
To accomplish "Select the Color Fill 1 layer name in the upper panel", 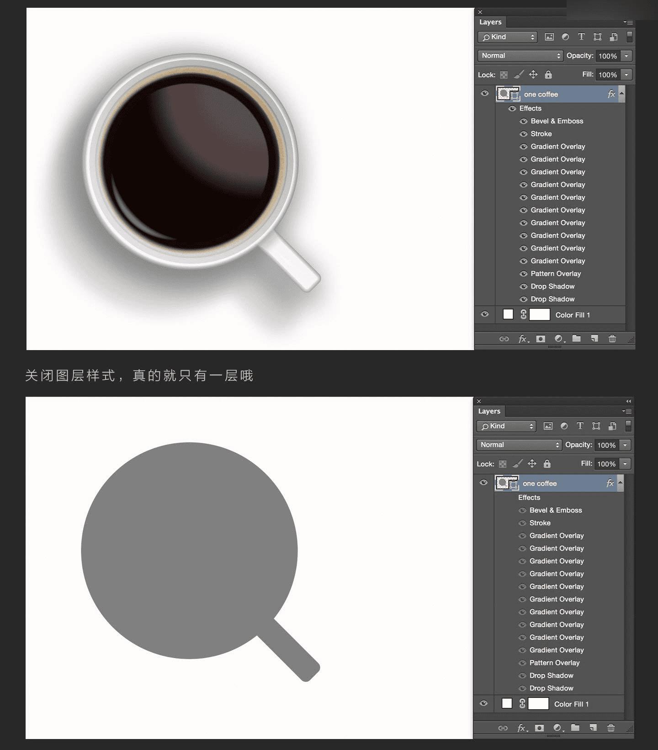I will point(573,315).
